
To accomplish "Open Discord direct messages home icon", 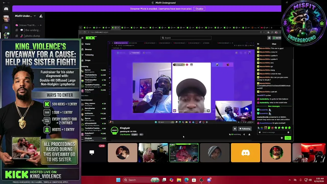I will tap(6, 9).
